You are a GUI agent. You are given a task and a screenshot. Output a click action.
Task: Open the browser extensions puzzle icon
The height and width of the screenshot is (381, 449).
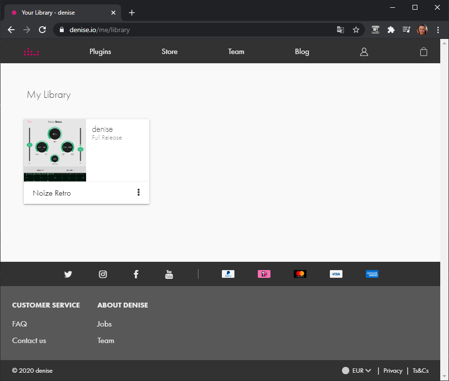point(391,30)
